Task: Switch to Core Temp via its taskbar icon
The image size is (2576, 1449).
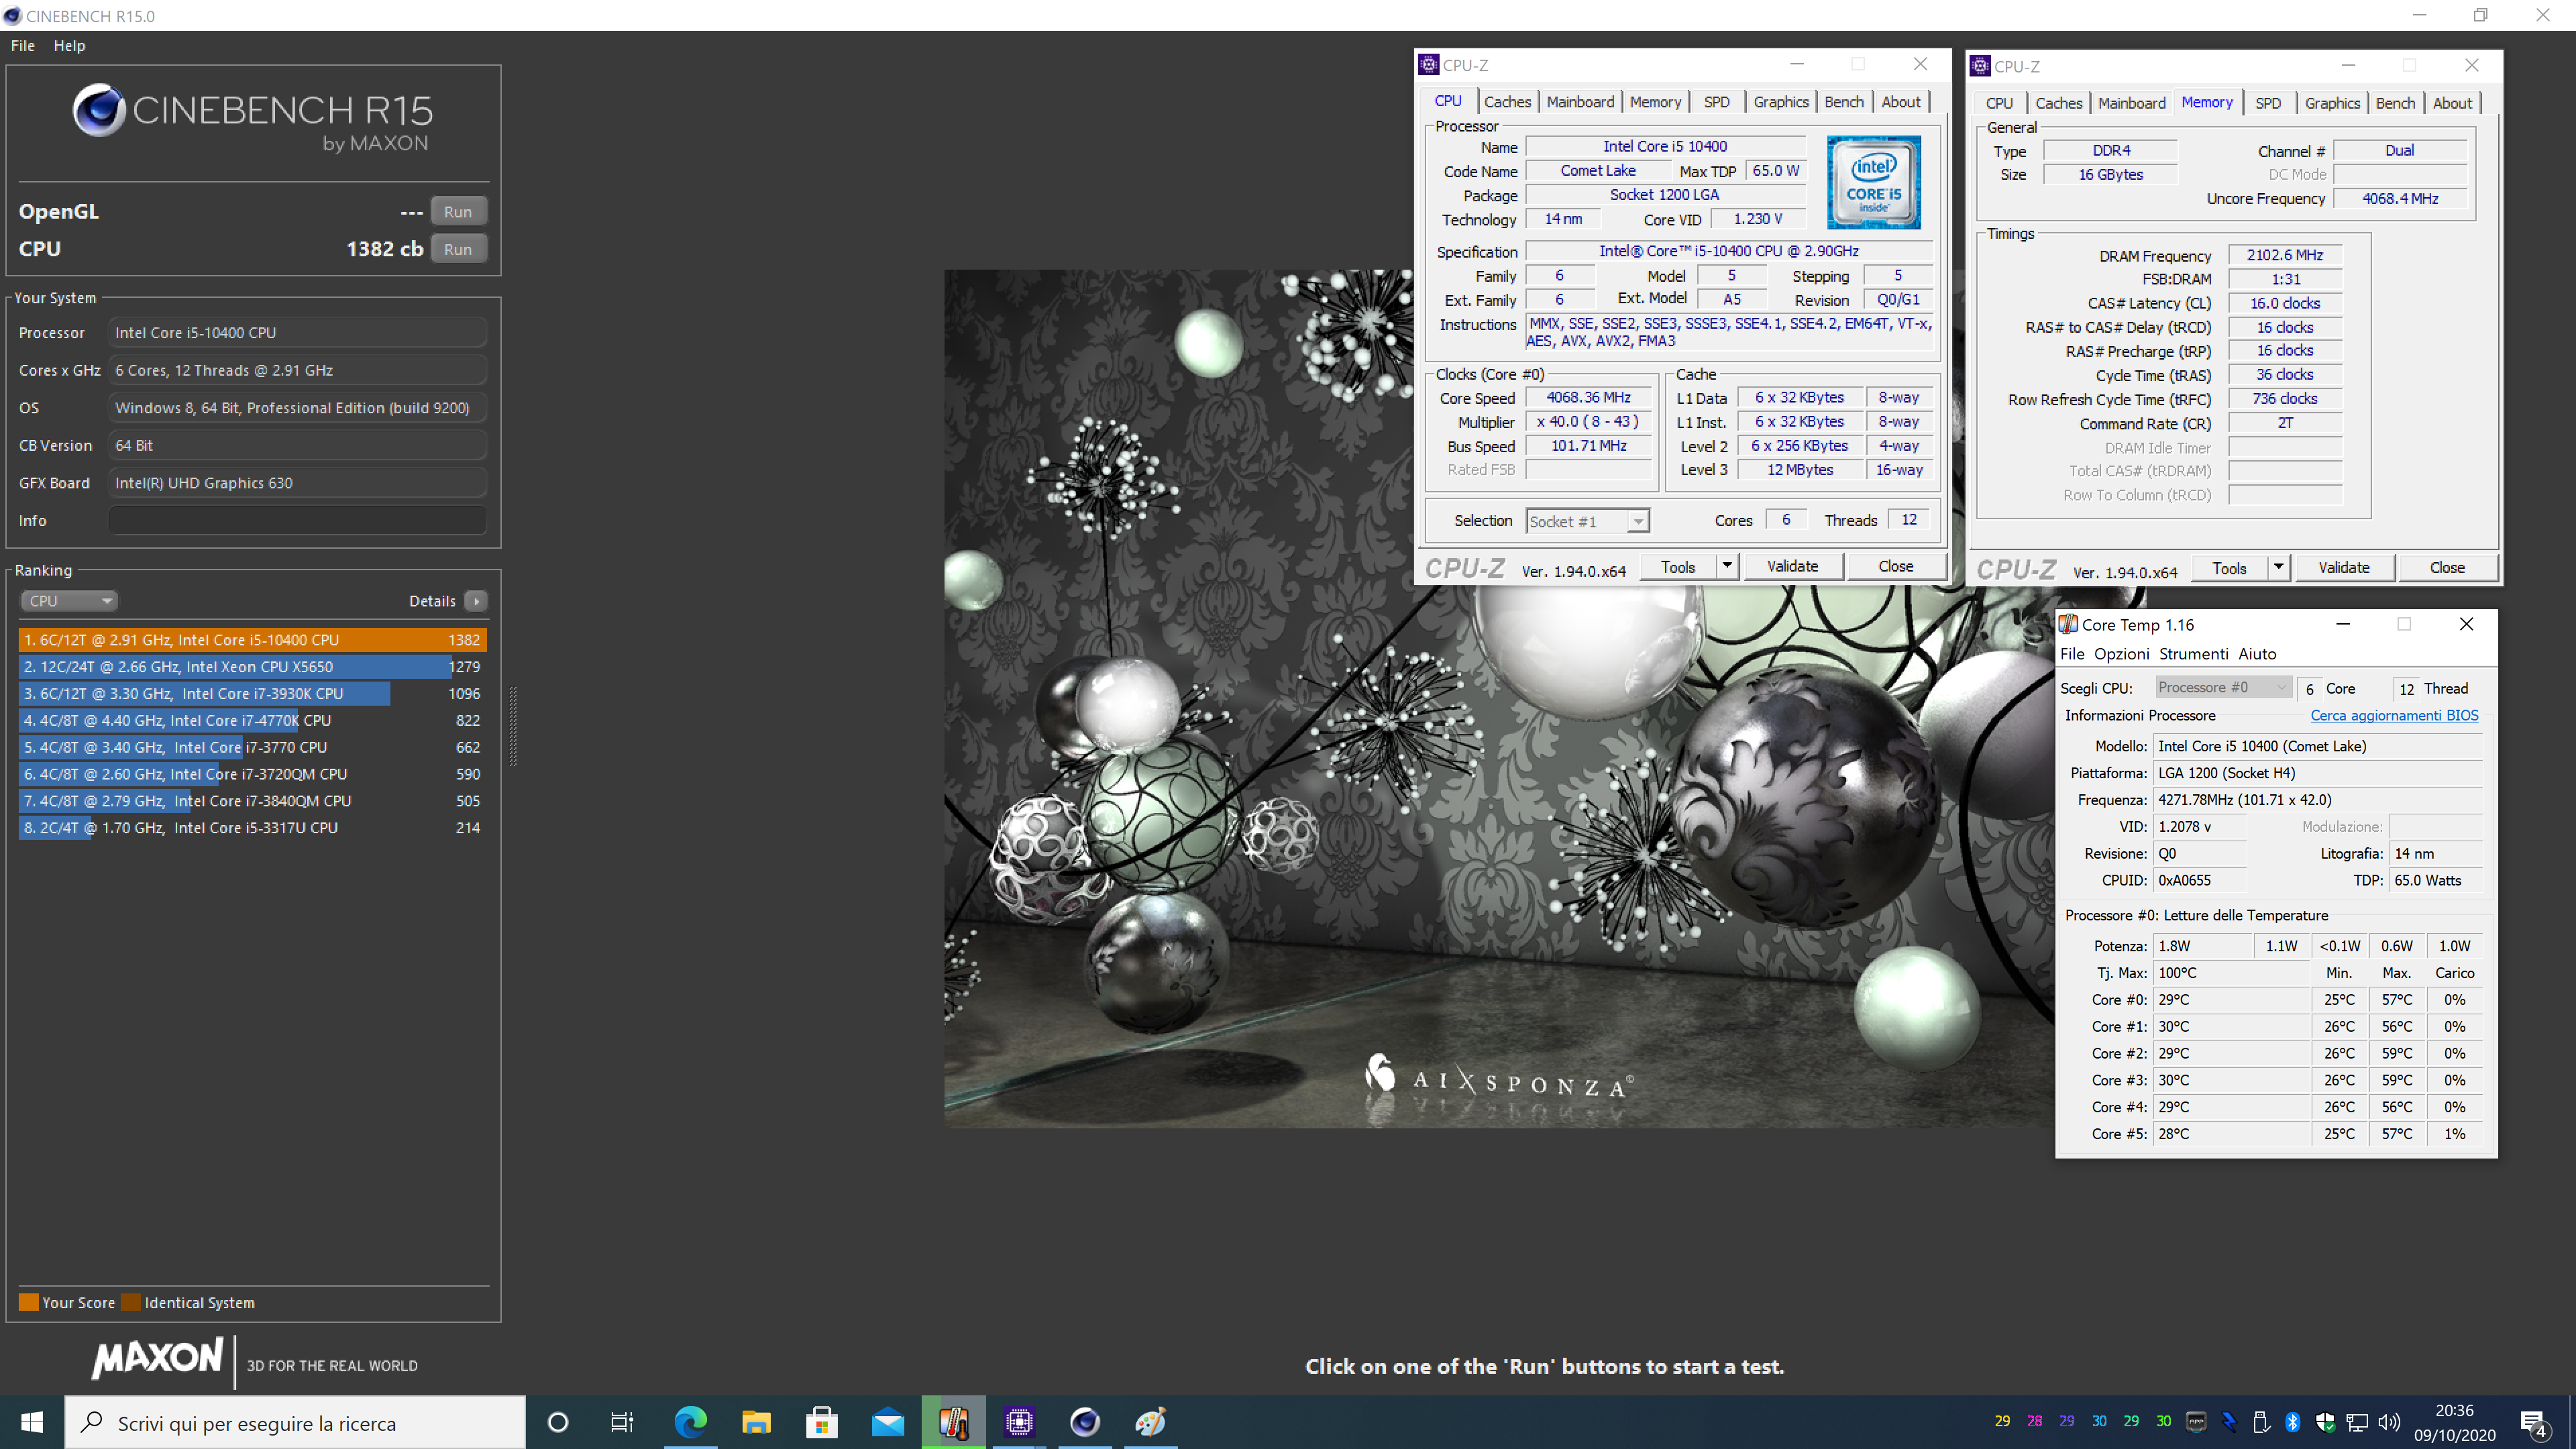Action: tap(954, 1422)
